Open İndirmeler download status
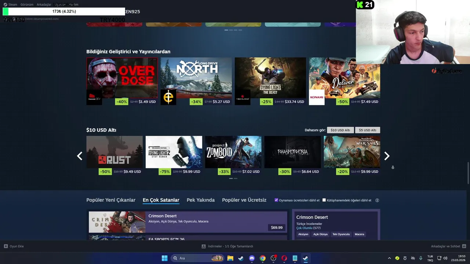The width and height of the screenshot is (470, 264). (x=227, y=246)
